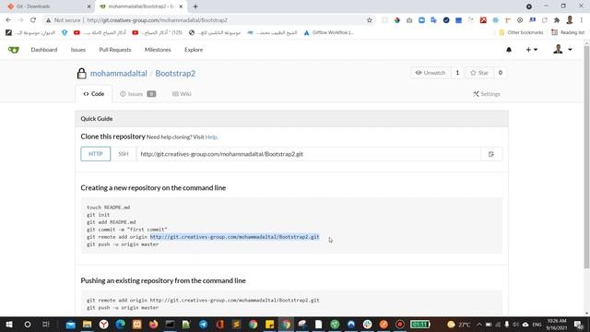This screenshot has height=332, width=590.
Task: Open the Gogs home logo
Action: [x=14, y=50]
